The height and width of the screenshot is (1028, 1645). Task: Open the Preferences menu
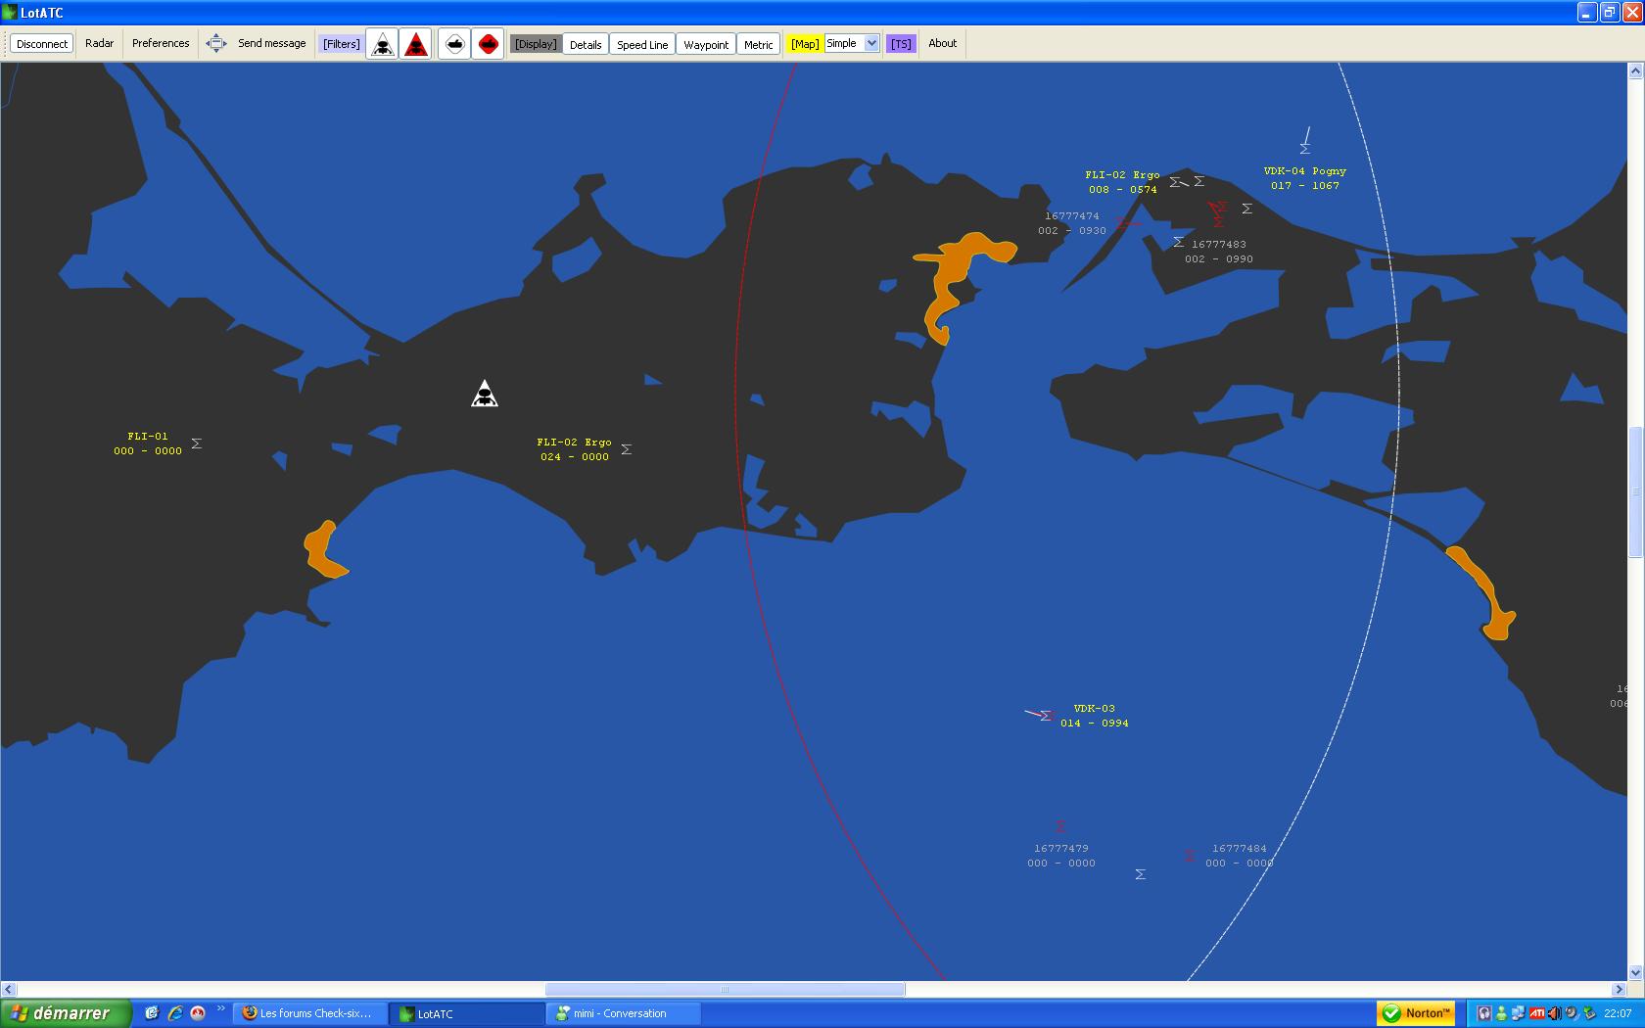(161, 43)
